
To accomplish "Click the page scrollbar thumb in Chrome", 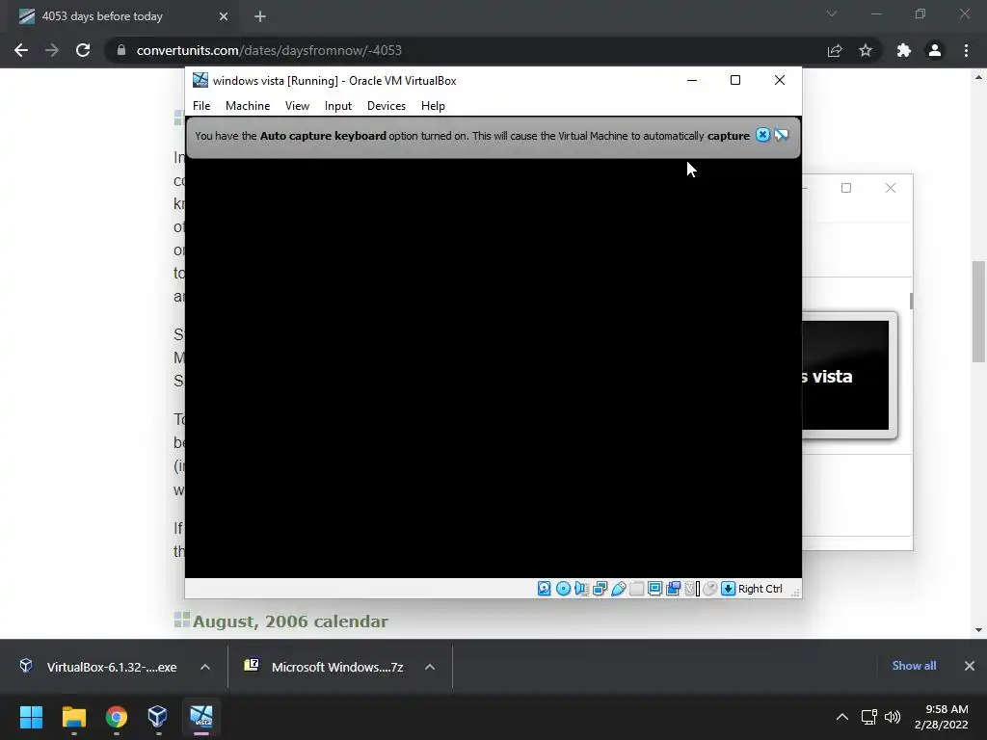I will coord(978,311).
